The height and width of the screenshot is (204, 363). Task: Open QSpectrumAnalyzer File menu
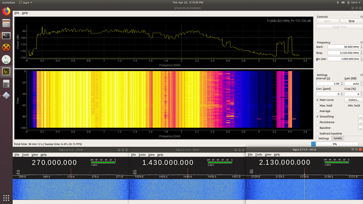[17, 13]
